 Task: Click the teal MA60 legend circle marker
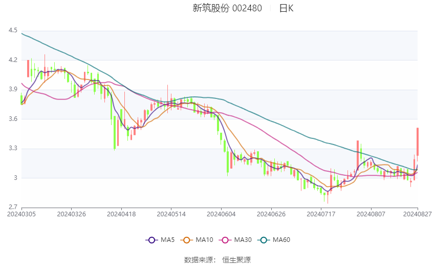point(262,240)
